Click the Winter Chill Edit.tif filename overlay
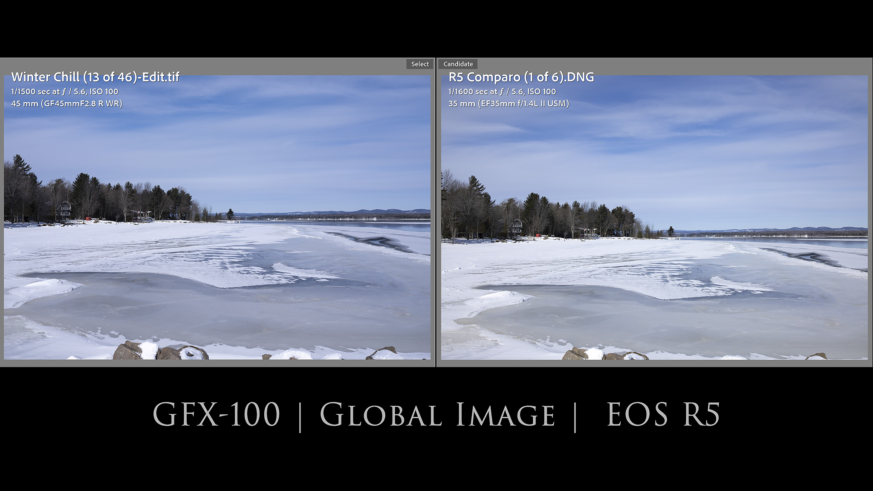This screenshot has height=491, width=873. 95,77
